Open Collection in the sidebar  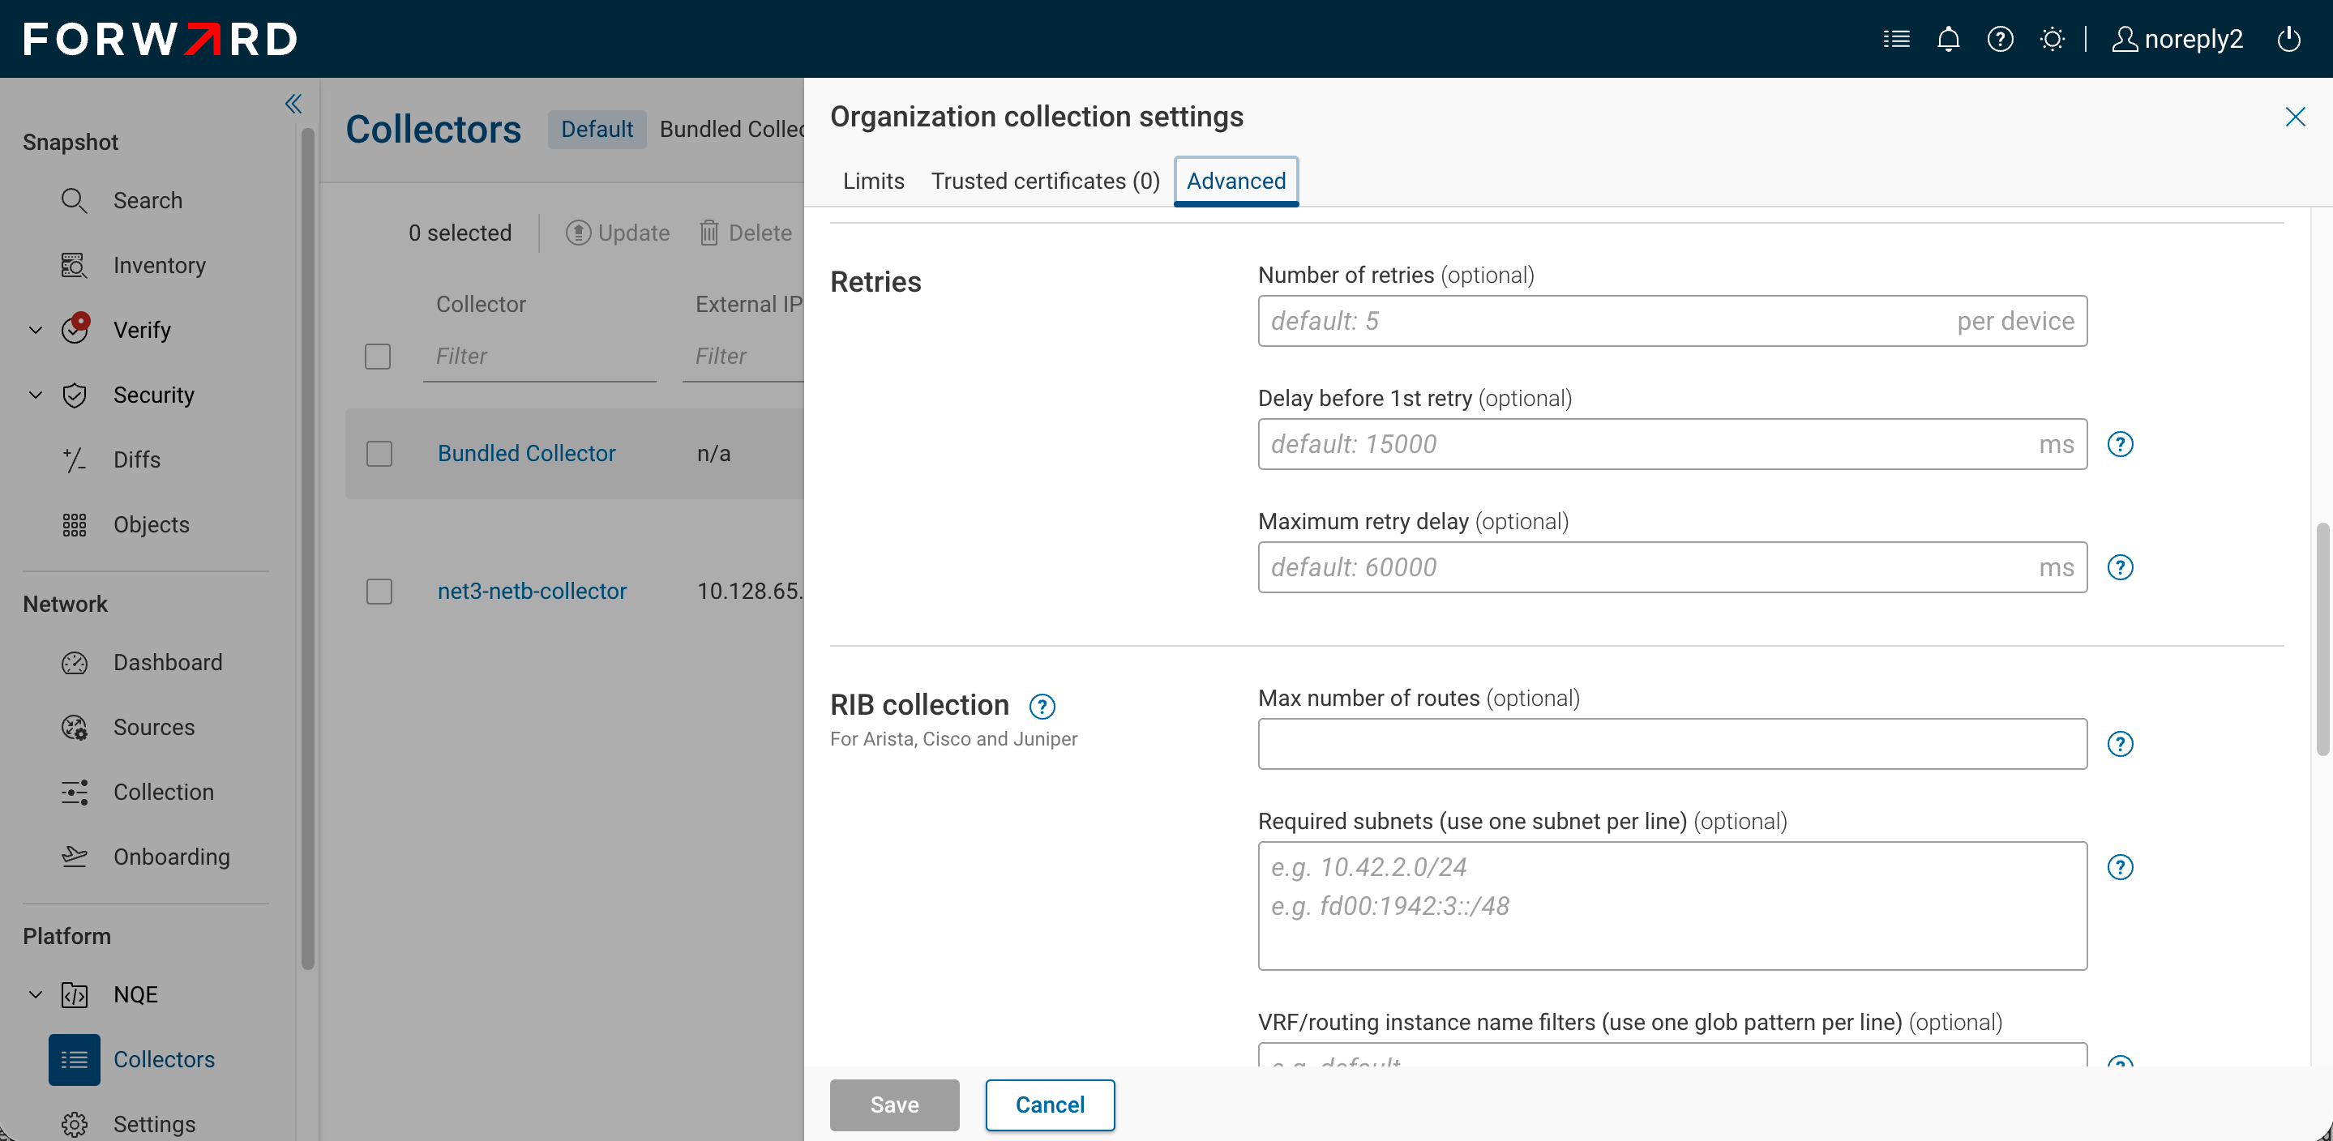click(163, 793)
